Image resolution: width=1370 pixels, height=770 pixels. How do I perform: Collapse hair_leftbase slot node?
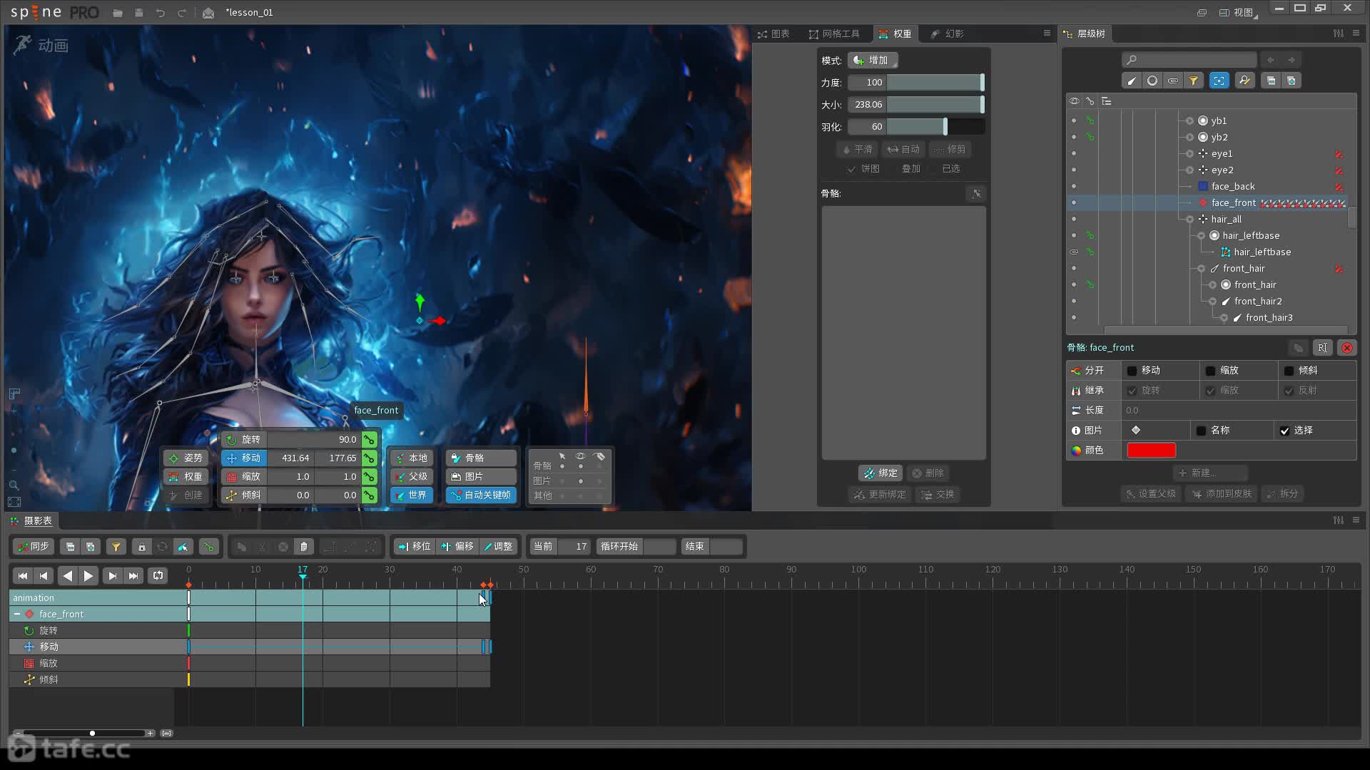(1201, 236)
